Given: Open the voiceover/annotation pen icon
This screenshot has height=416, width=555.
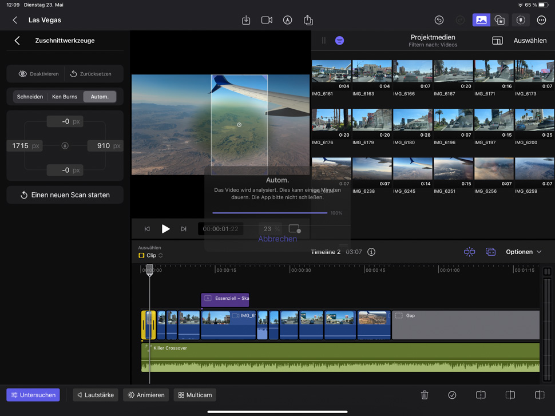Looking at the screenshot, I should [x=287, y=20].
